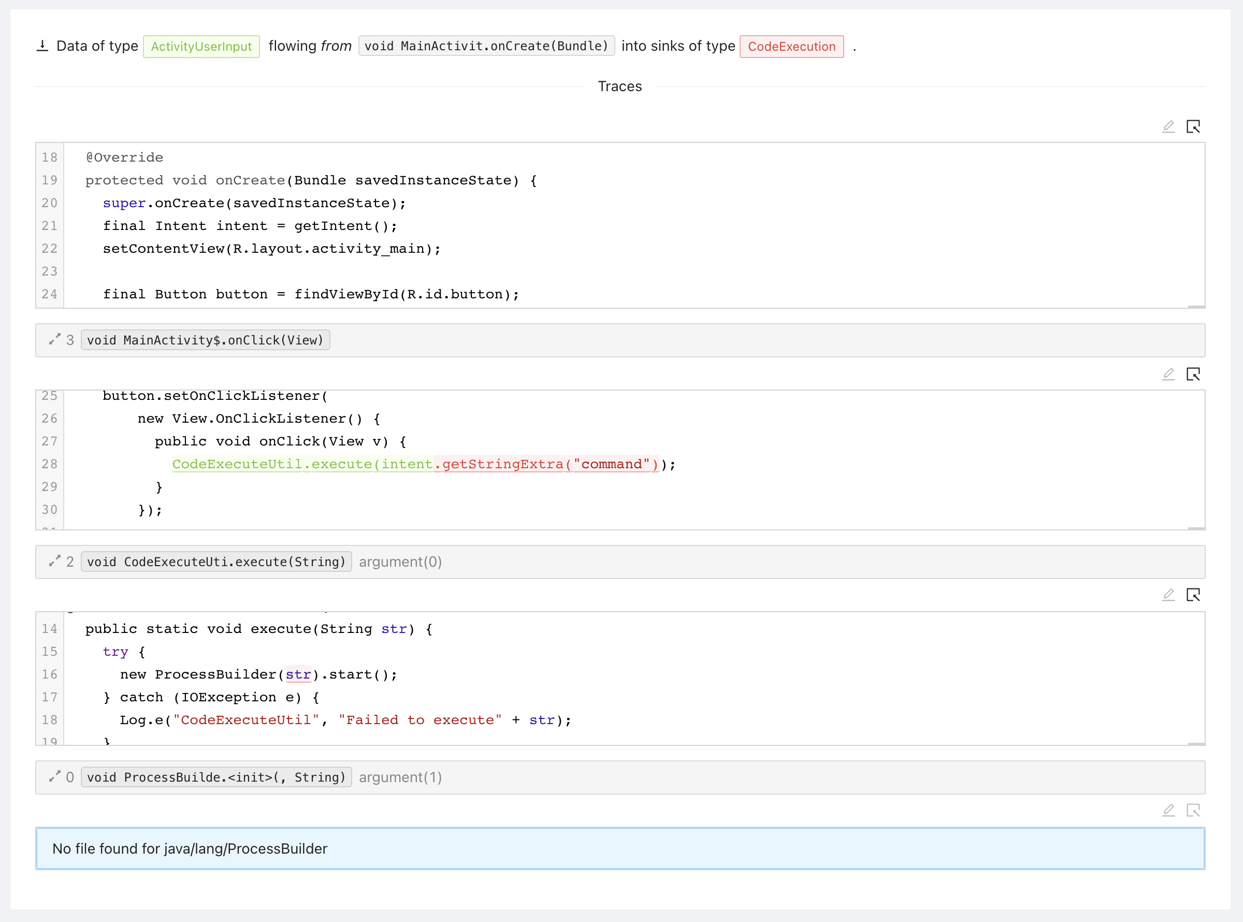Click pencil icon above 'No file found' message

(x=1168, y=811)
